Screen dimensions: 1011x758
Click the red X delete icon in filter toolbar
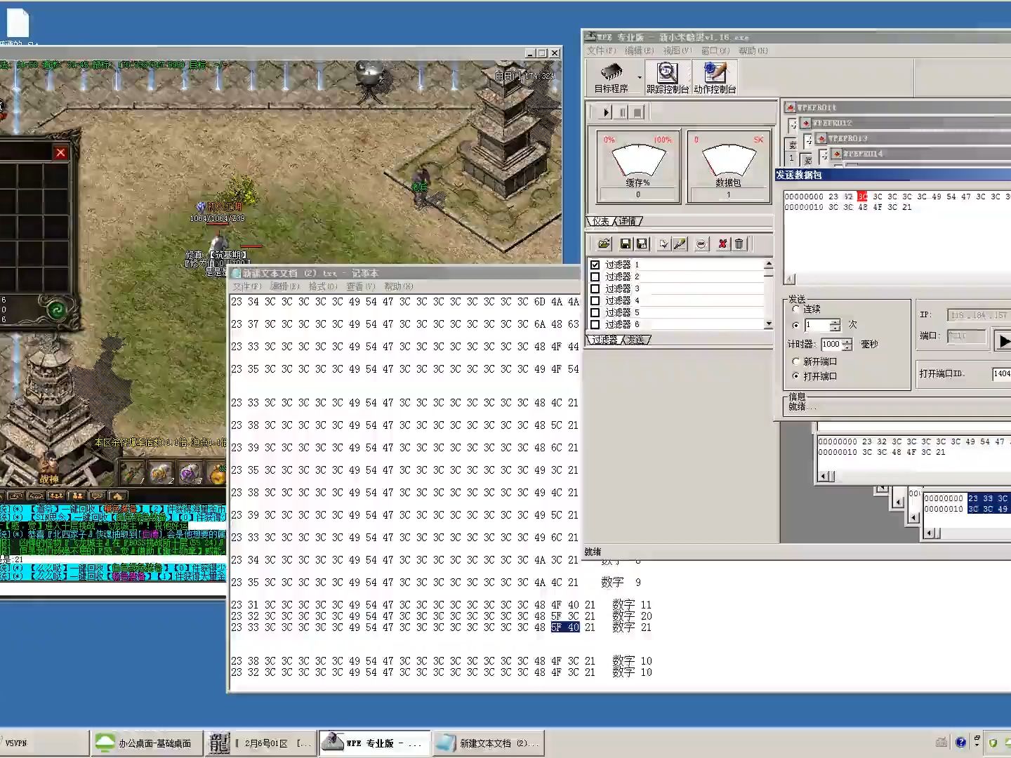click(x=722, y=244)
